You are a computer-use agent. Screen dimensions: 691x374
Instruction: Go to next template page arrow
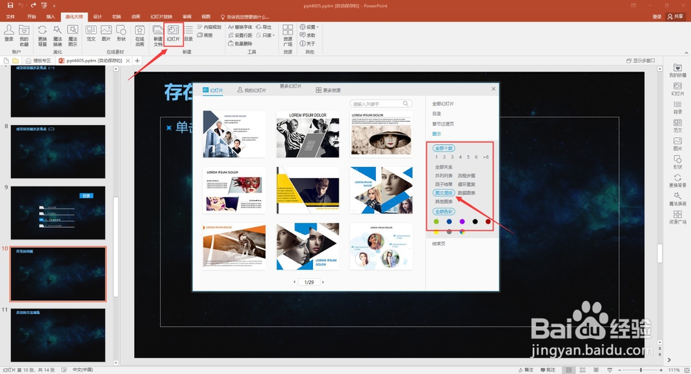coord(323,282)
